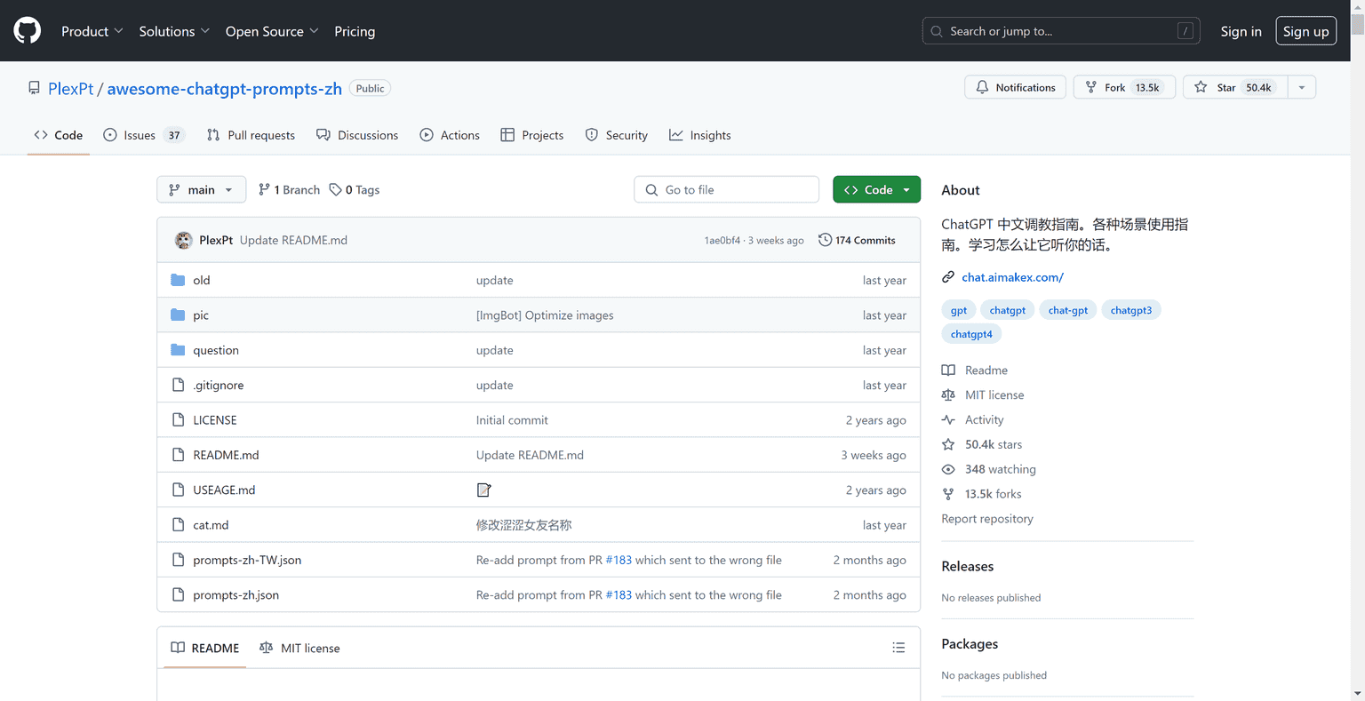Click the branch icon for 1 Branch
This screenshot has width=1365, height=701.
click(264, 189)
